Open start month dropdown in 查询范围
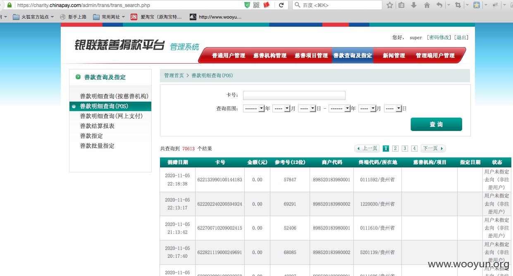Image resolution: width=513 pixels, height=276 pixels. pos(281,109)
